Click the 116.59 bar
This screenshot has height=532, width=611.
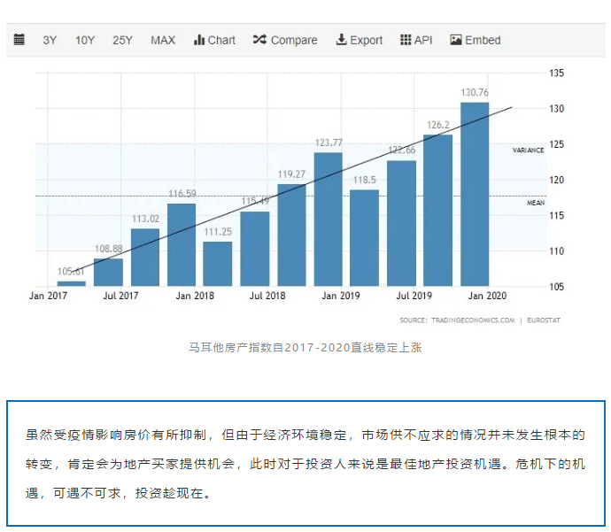[x=182, y=245]
